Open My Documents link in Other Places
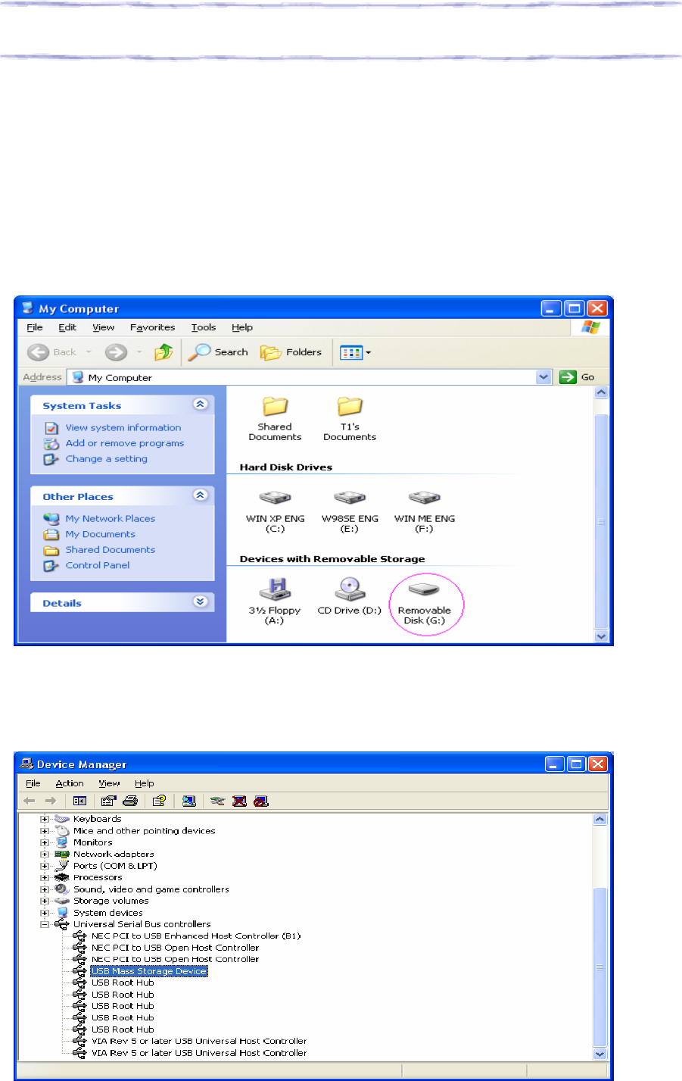This screenshot has width=682, height=1081. [101, 534]
